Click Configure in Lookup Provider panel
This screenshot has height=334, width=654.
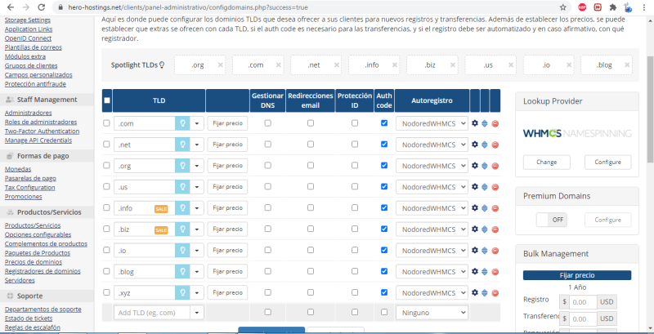[607, 162]
